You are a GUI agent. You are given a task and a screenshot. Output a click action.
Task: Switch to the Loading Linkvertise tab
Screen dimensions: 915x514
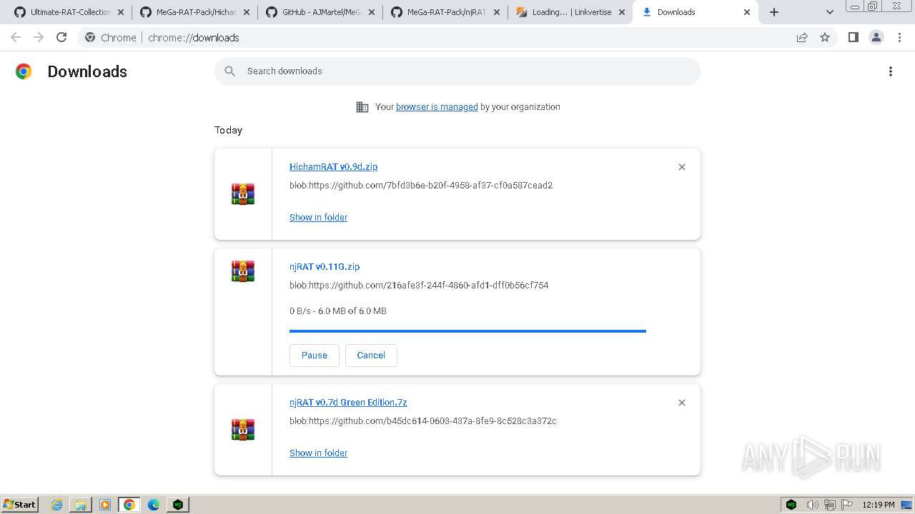(x=570, y=12)
